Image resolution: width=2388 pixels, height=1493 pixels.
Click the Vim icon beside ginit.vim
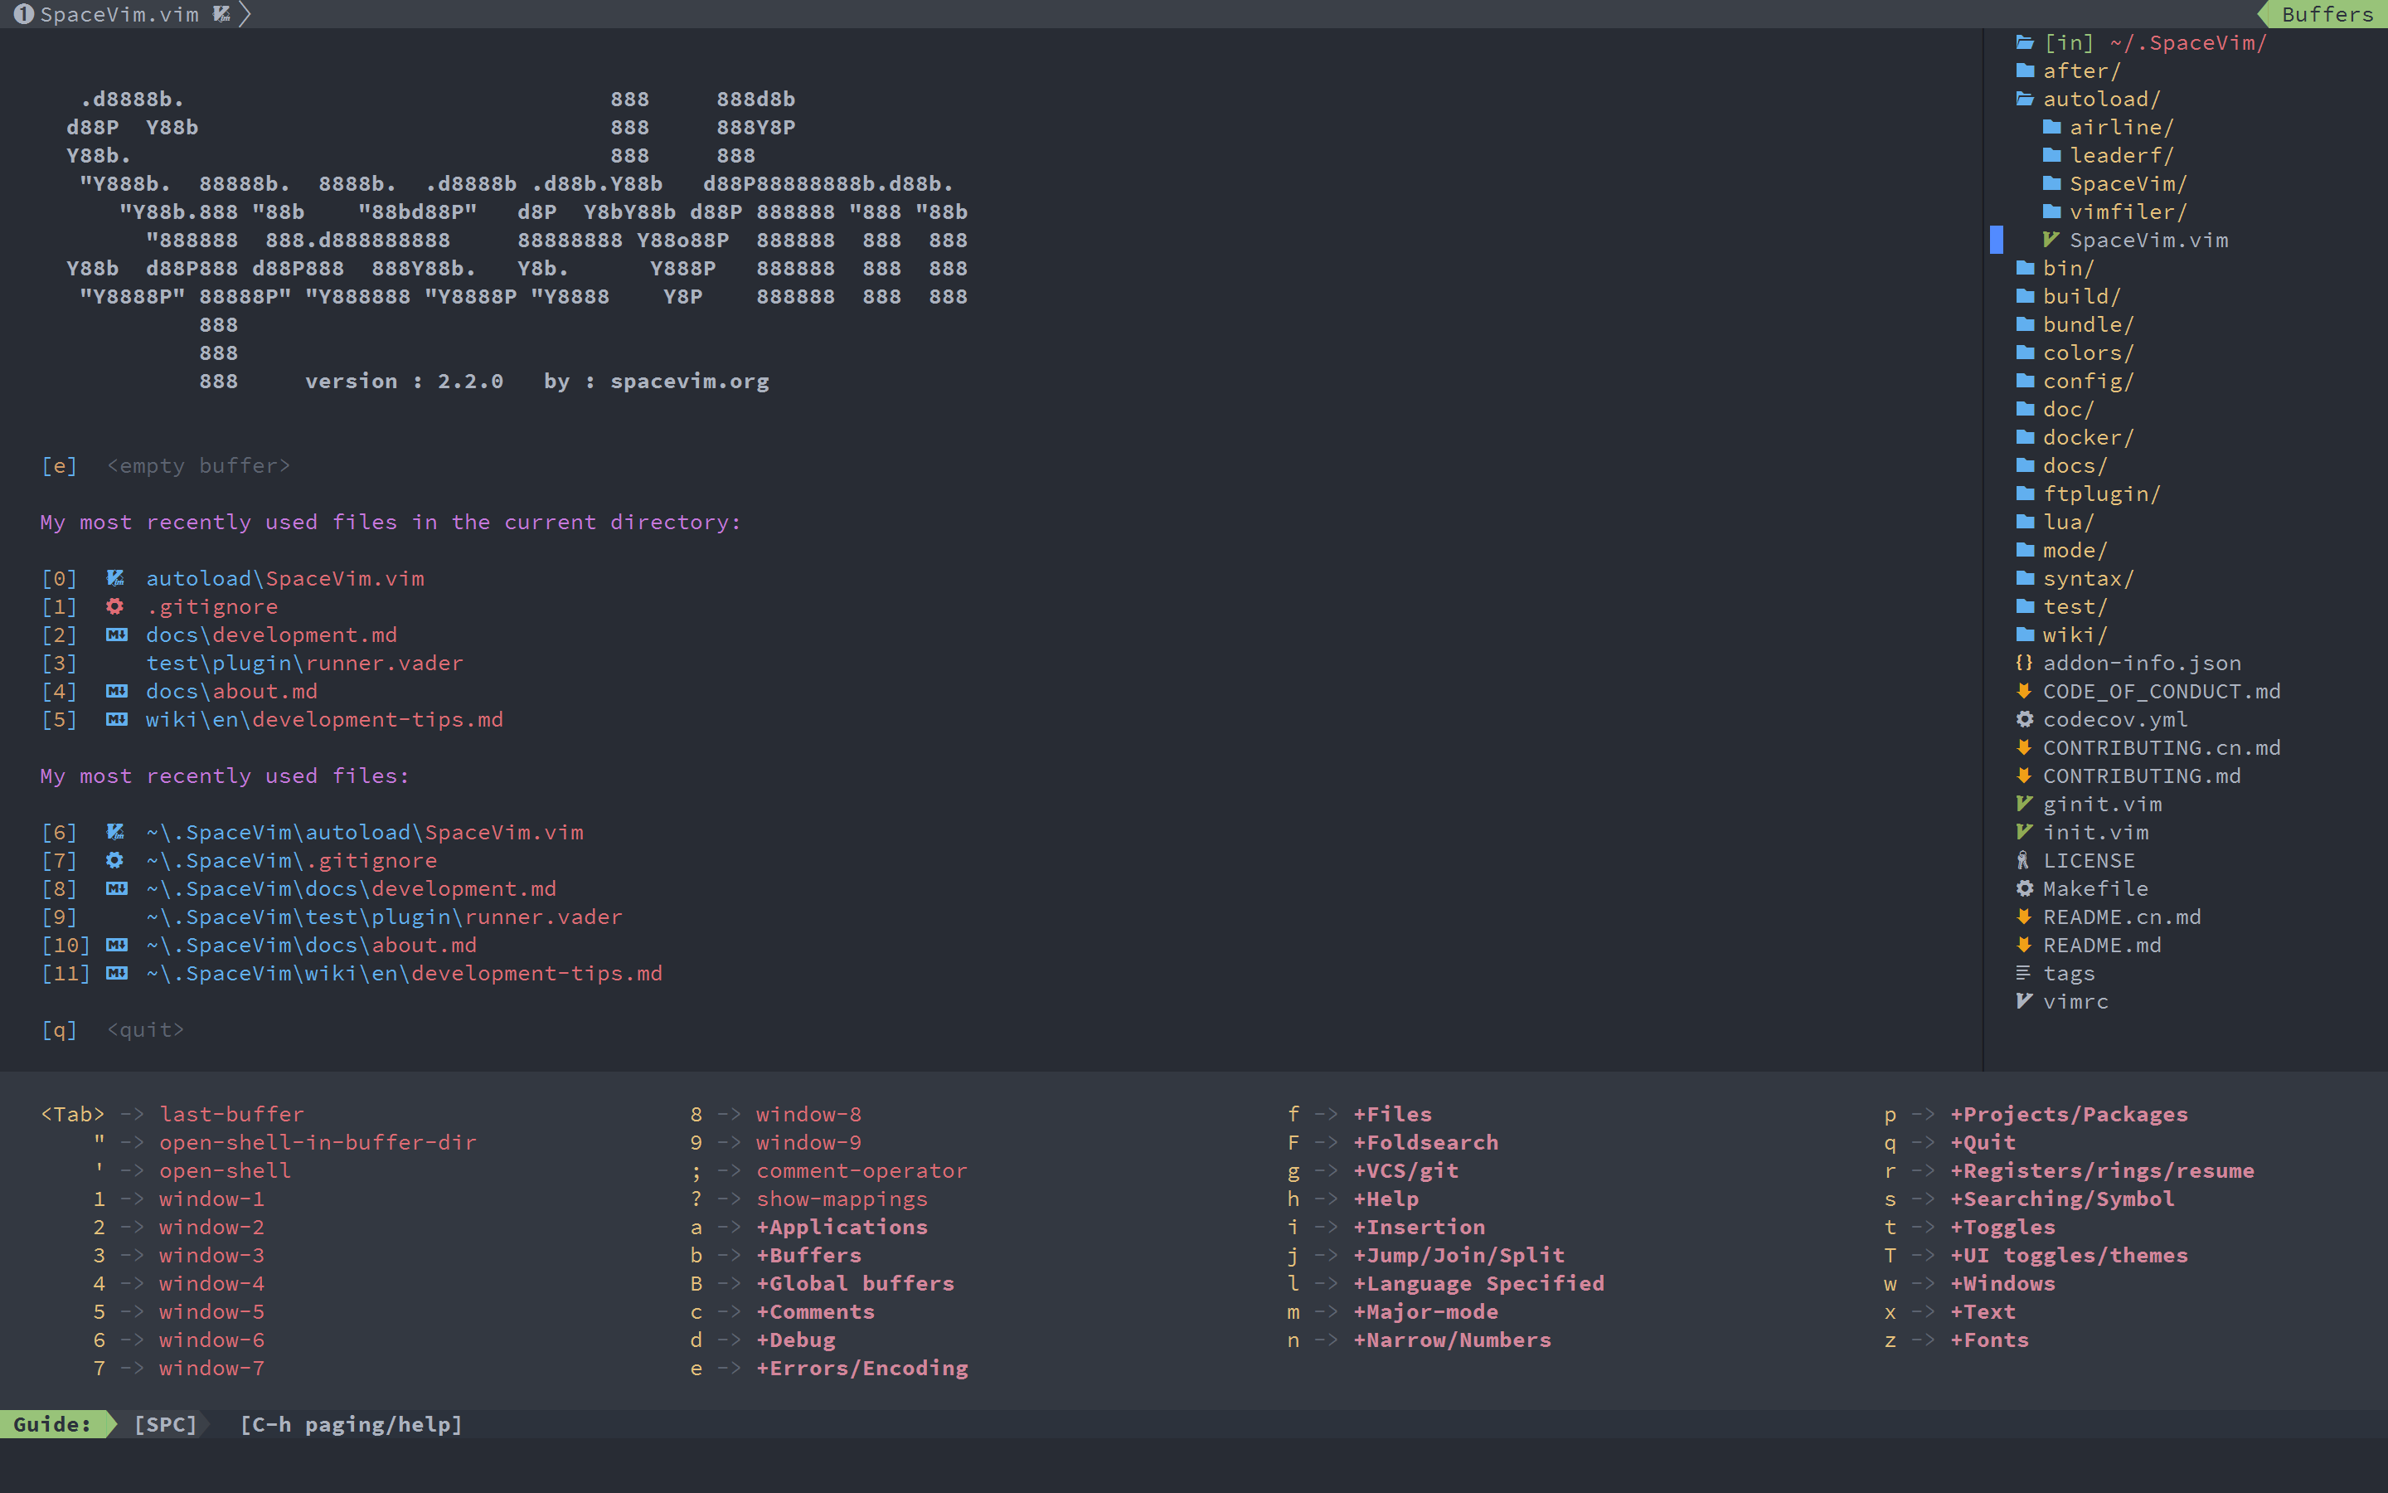(x=2024, y=804)
